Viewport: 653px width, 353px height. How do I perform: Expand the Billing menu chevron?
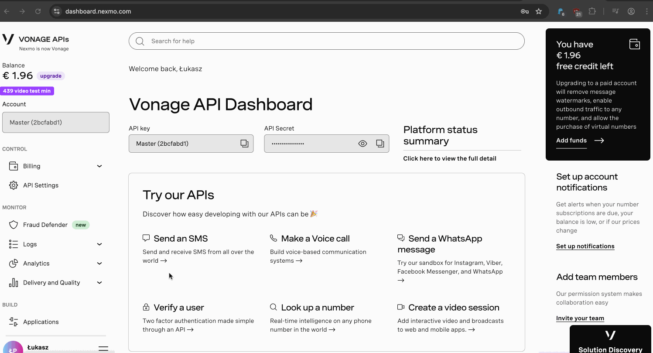(99, 166)
